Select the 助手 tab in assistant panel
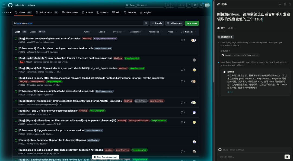This screenshot has width=293, height=161. click(221, 28)
